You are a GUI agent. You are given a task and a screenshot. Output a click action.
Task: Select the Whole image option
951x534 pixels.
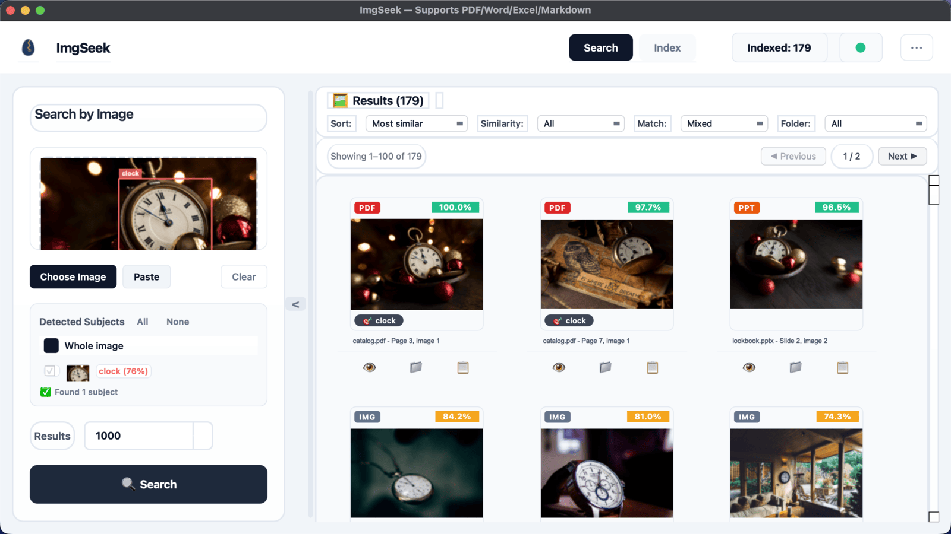click(x=149, y=346)
